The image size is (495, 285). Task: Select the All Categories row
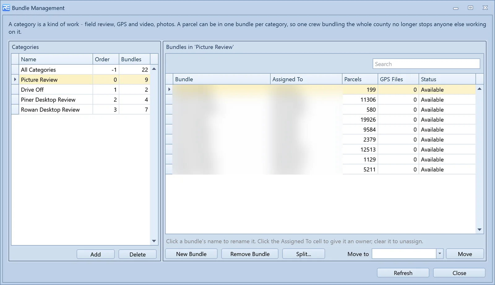coord(80,70)
